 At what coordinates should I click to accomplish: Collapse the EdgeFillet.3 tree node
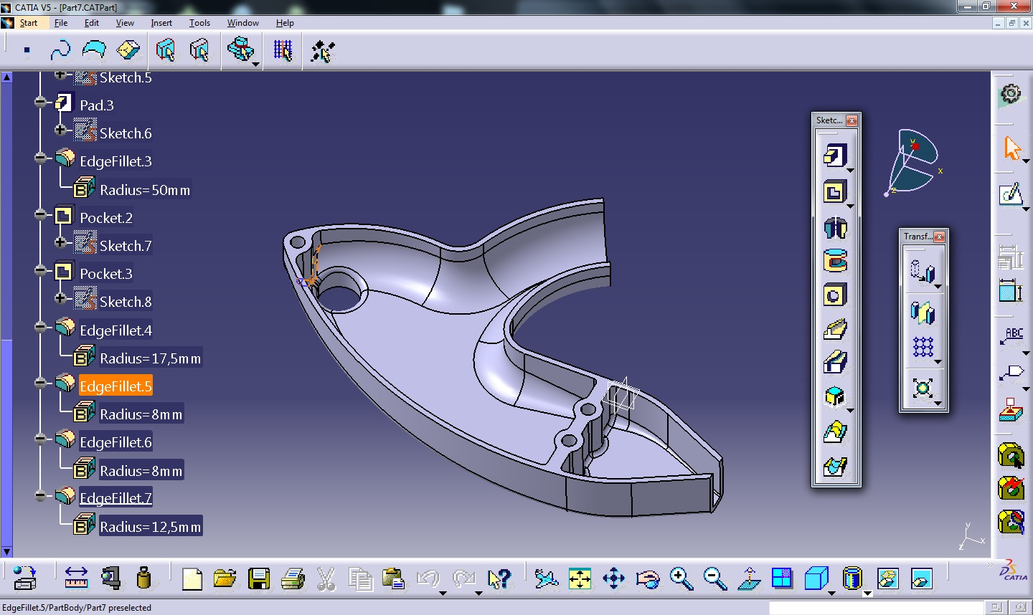coord(41,158)
